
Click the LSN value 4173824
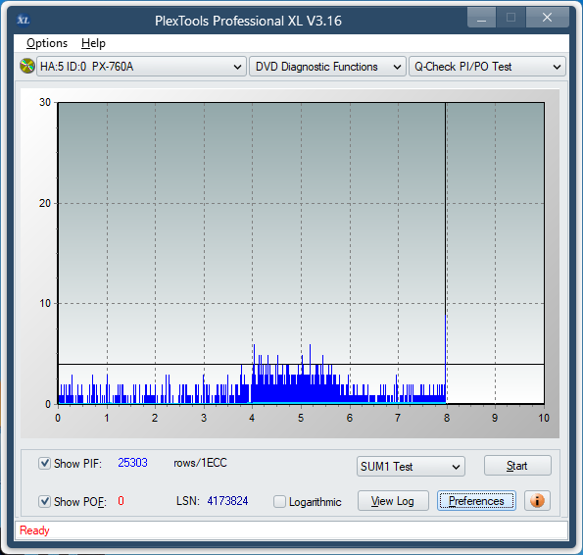tap(227, 501)
